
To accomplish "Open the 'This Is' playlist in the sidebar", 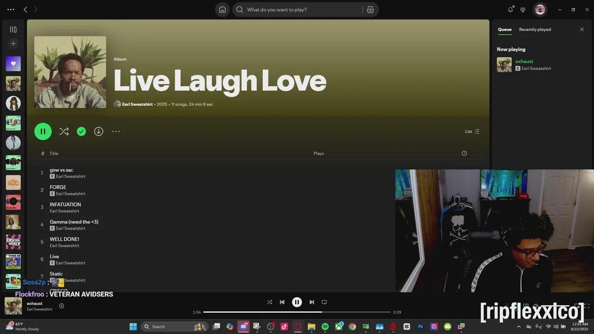I will coord(13,262).
